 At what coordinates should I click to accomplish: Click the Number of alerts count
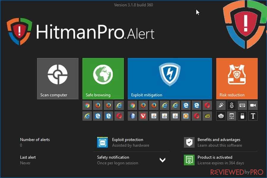21,145
